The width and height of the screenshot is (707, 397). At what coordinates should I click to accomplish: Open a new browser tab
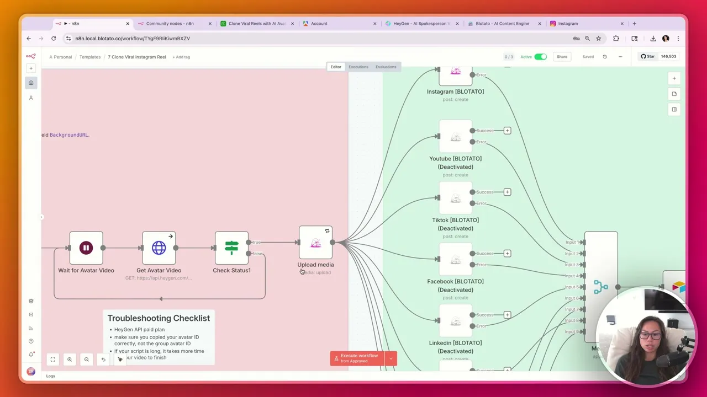[634, 24]
